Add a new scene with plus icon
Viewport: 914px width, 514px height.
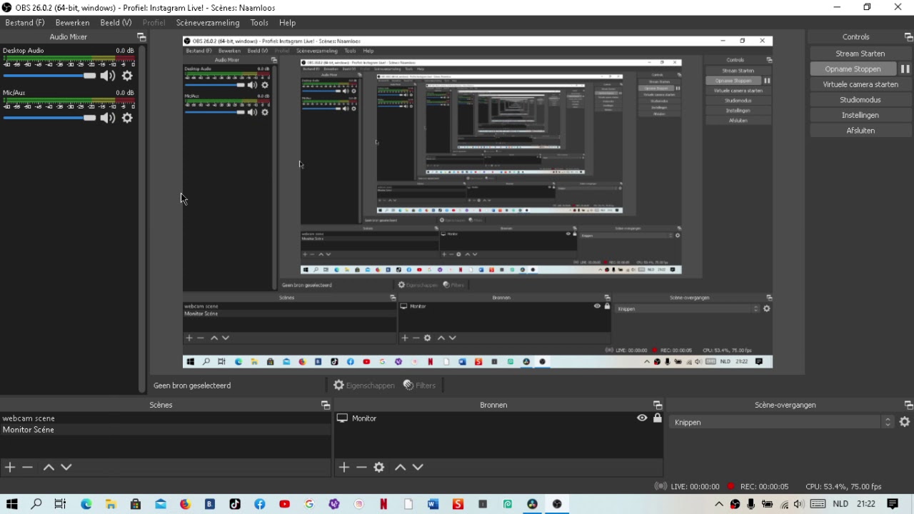point(10,467)
